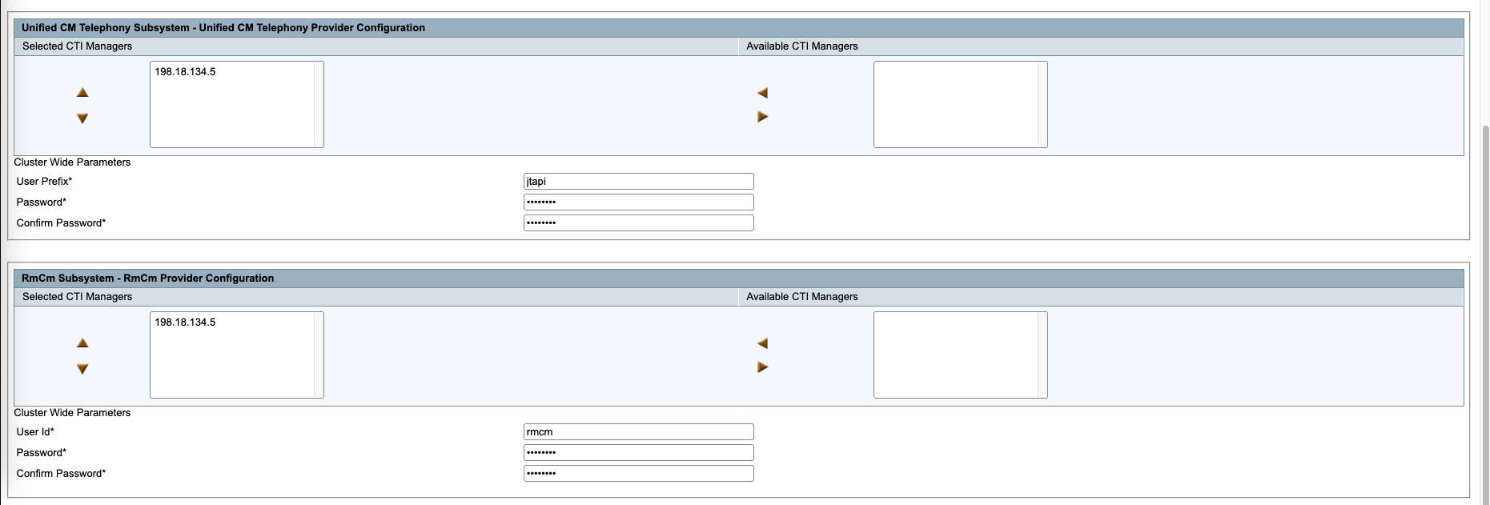Click Telephony Available CTI Managers list box
This screenshot has width=1490, height=505.
[x=956, y=104]
